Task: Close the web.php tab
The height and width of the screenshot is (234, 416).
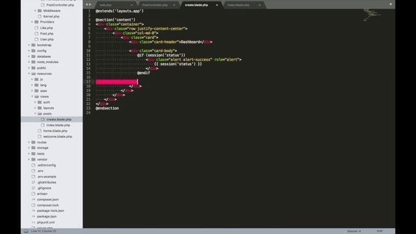Action: tap(131, 5)
